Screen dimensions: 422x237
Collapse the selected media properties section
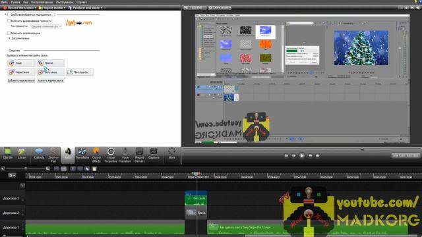[6, 14]
